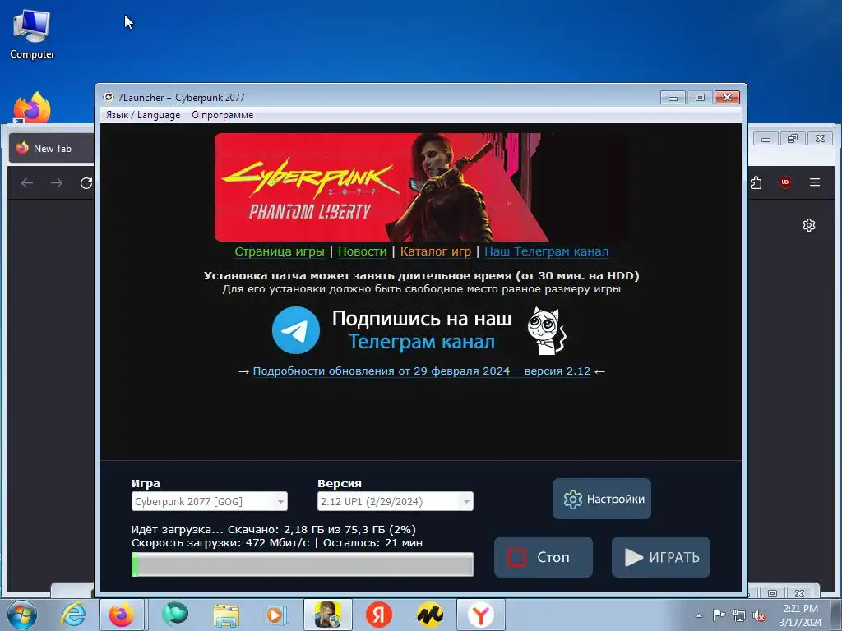This screenshot has height=631, width=842.
Task: Stop the download with Стоп button
Action: (544, 557)
